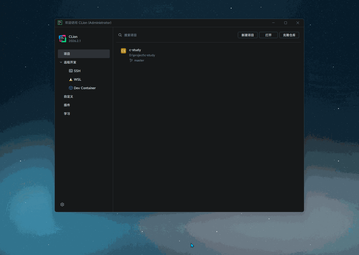The image size is (359, 255).
Task: Click the 克隆仓库 button
Action: tap(289, 35)
